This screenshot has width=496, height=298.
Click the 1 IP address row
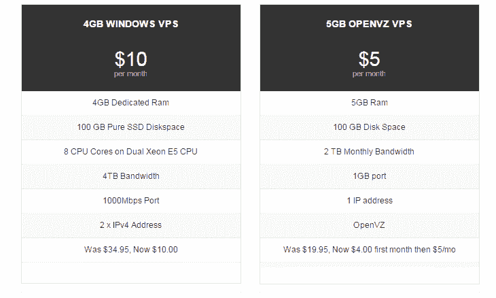[x=370, y=201]
